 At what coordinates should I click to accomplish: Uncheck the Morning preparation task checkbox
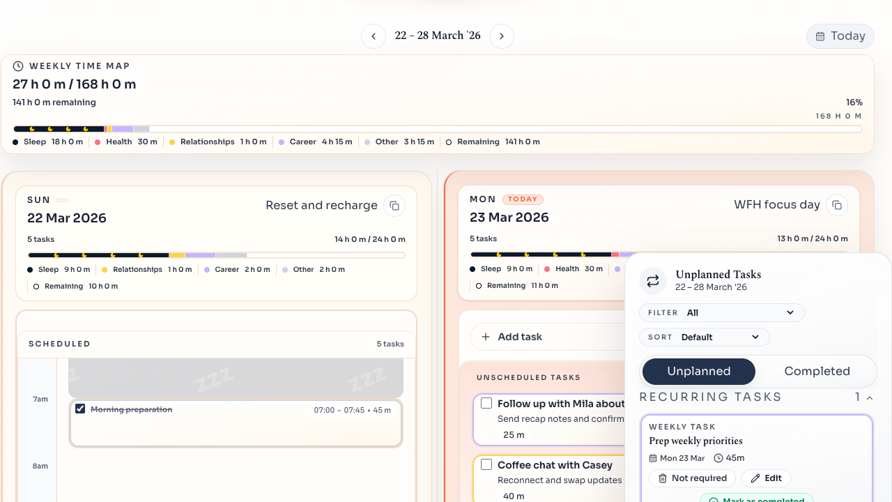pyautogui.click(x=80, y=409)
